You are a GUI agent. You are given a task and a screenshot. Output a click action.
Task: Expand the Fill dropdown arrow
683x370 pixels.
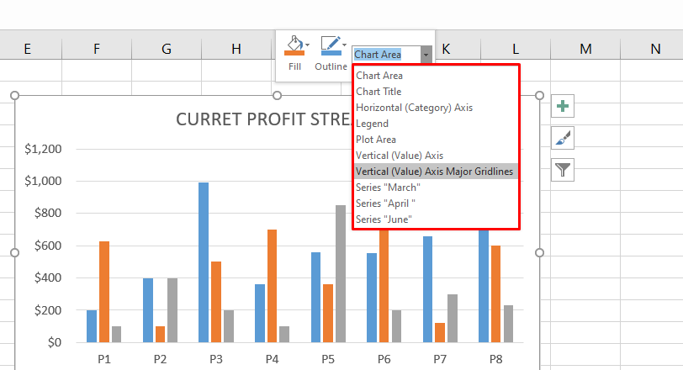tap(308, 45)
